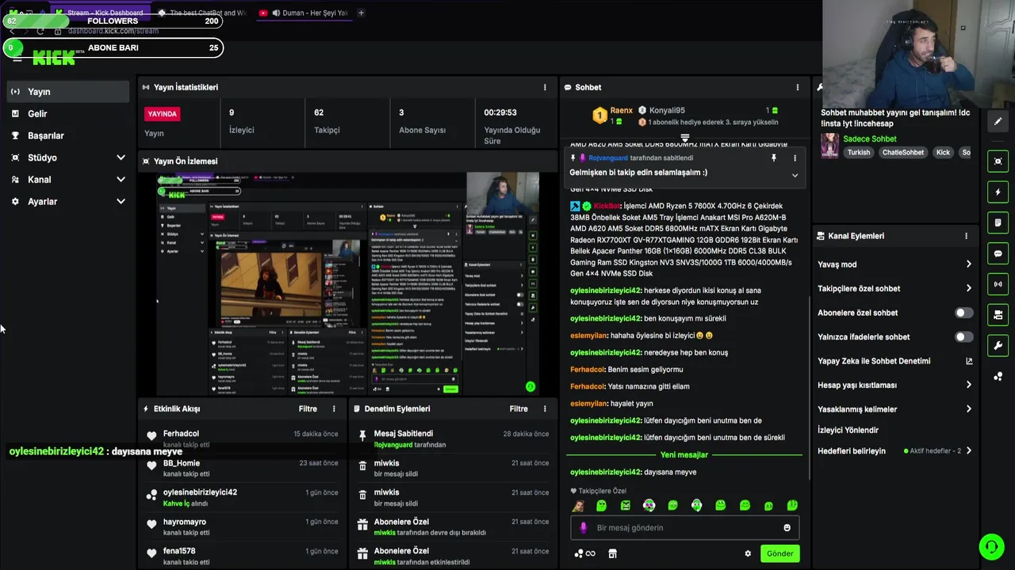The height and width of the screenshot is (570, 1015).
Task: Insert the streamer face emote
Action: 578,506
